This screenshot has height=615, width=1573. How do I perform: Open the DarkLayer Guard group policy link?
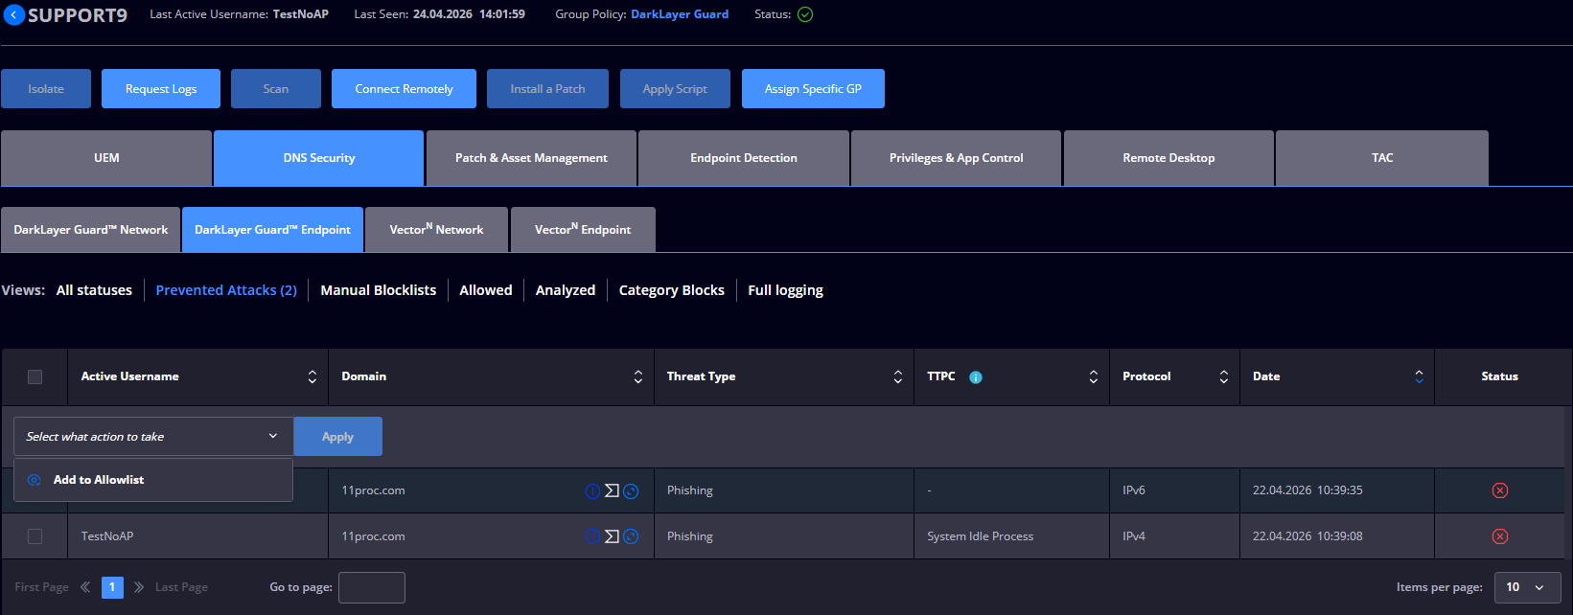coord(680,14)
